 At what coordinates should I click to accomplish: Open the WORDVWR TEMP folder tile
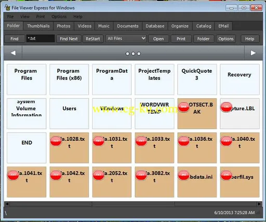pyautogui.click(x=154, y=113)
